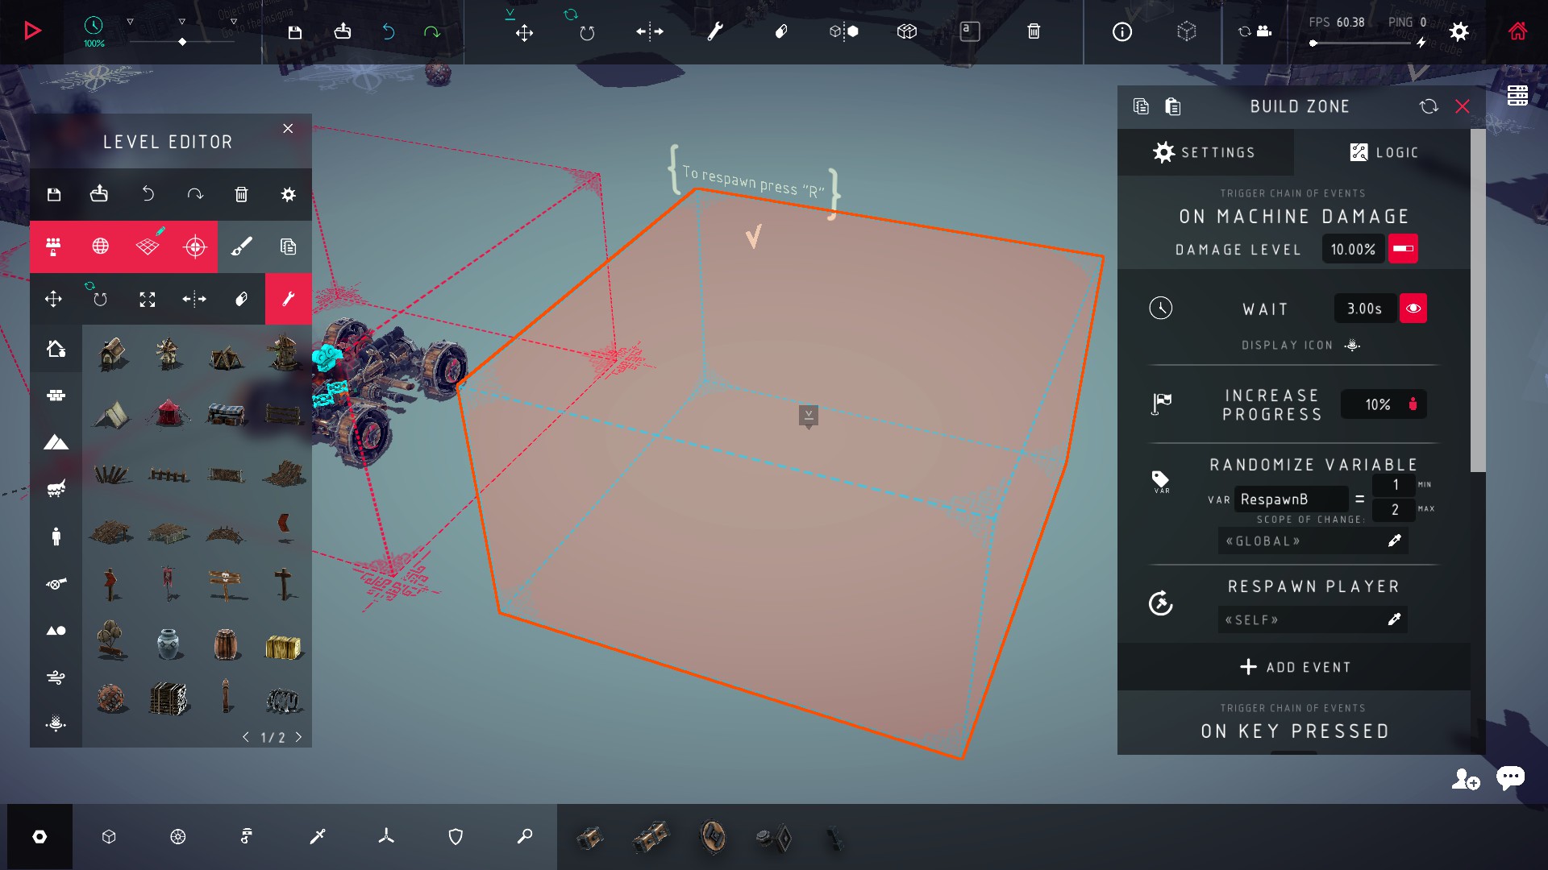The height and width of the screenshot is (870, 1548).
Task: Switch to the Settings tab
Action: click(x=1205, y=152)
